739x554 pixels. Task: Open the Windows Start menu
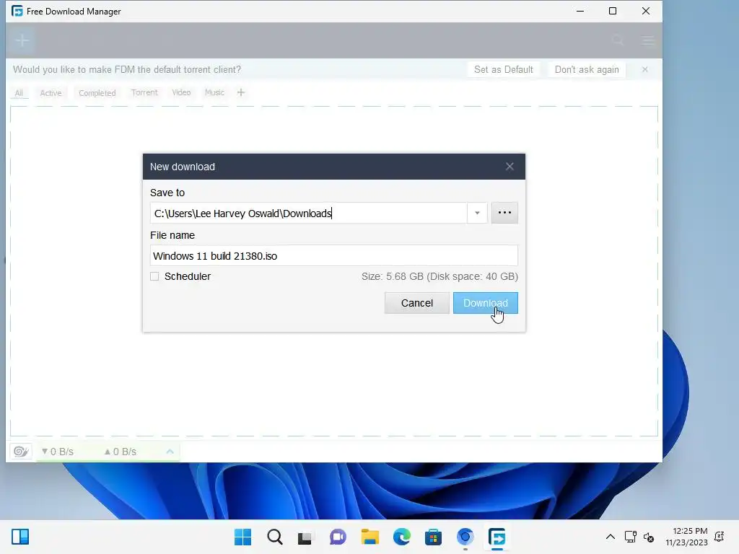coord(242,537)
